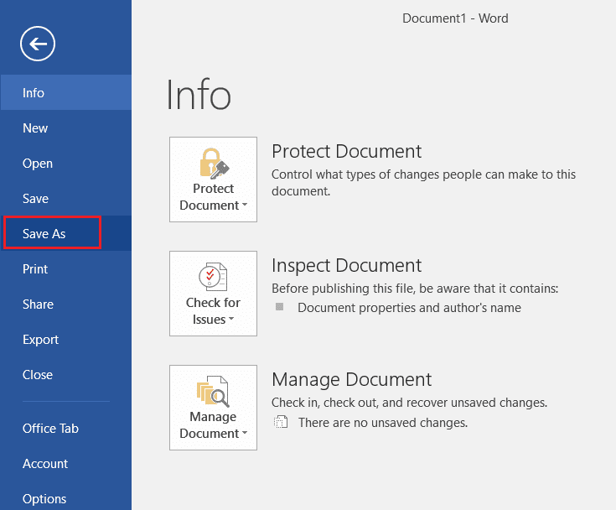This screenshot has height=510, width=616.
Task: Open the Protect Document dropdown button
Action: pyautogui.click(x=214, y=180)
